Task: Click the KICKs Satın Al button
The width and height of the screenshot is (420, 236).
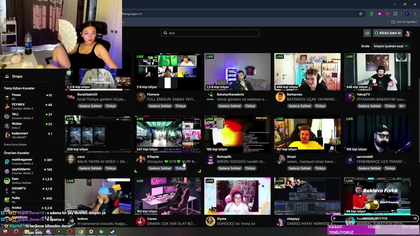Action: pos(388,33)
